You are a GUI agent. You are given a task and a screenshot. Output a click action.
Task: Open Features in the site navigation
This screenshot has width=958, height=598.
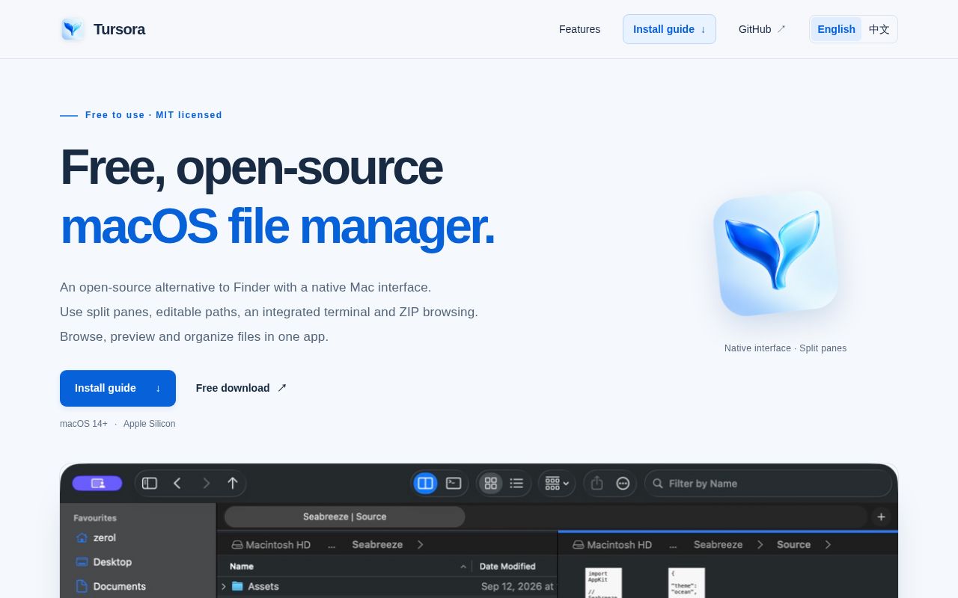point(579,29)
